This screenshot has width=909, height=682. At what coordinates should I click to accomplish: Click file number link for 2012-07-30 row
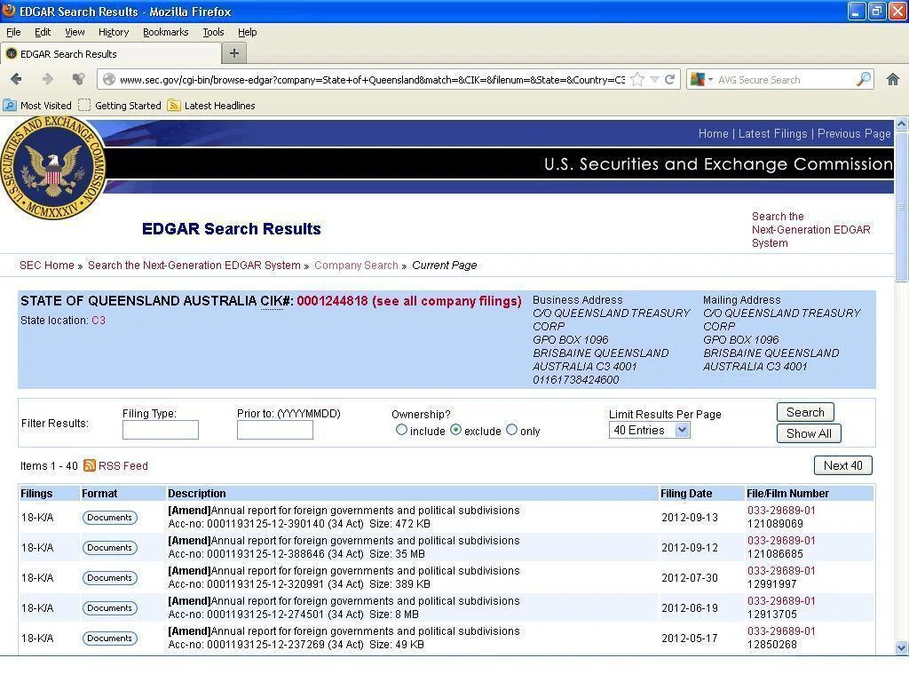pos(781,571)
